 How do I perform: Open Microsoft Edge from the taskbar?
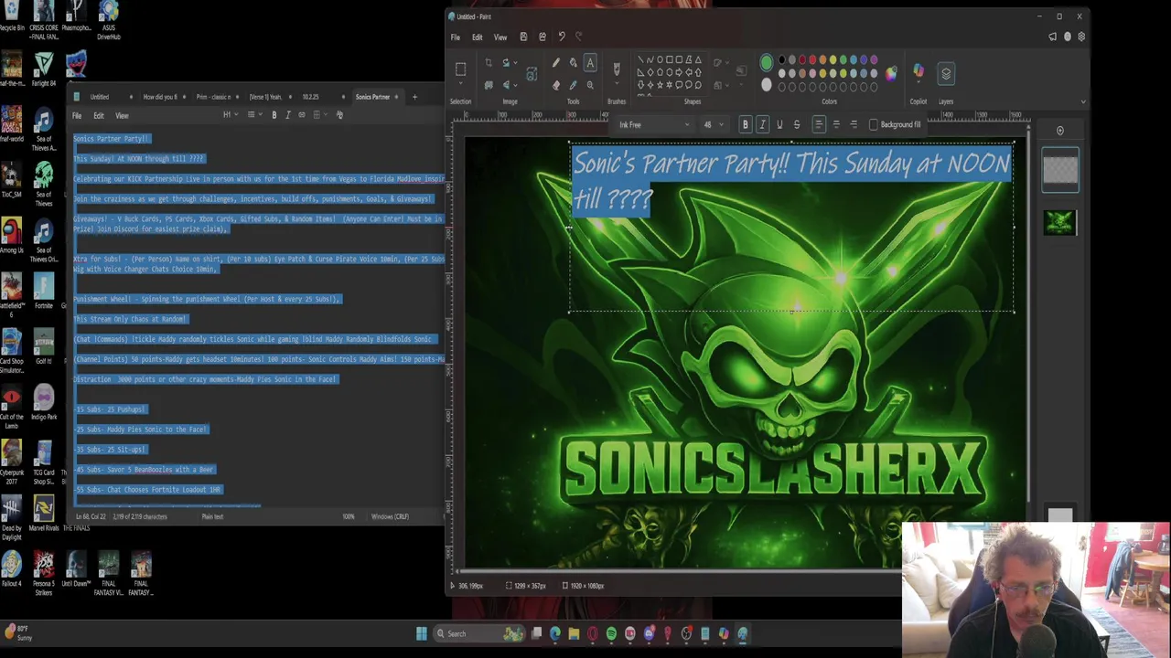click(555, 633)
